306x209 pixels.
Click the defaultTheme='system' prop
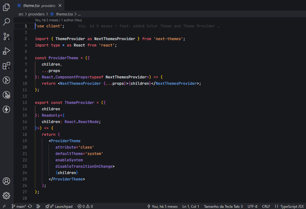[79, 154]
